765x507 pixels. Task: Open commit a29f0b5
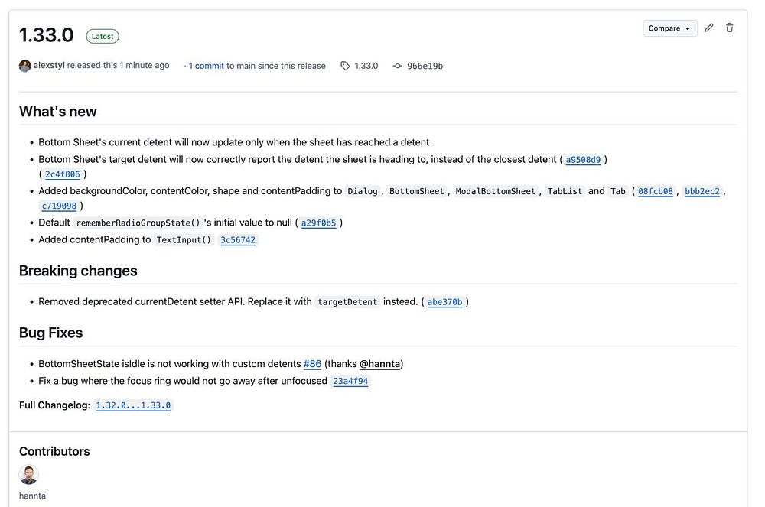coord(318,223)
